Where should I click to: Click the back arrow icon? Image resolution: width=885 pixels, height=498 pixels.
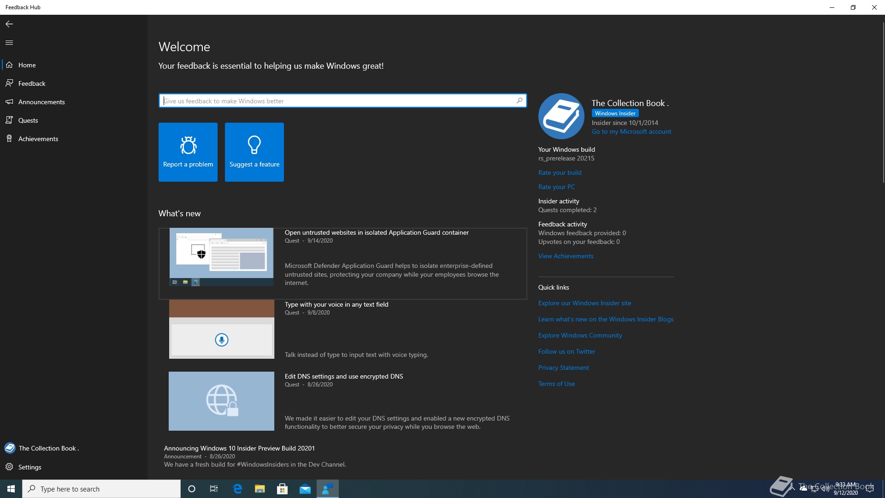(x=9, y=24)
